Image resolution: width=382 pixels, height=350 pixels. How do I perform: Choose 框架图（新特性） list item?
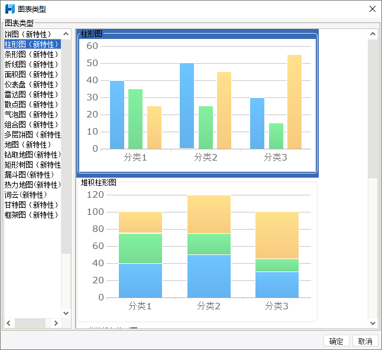pyautogui.click(x=33, y=215)
